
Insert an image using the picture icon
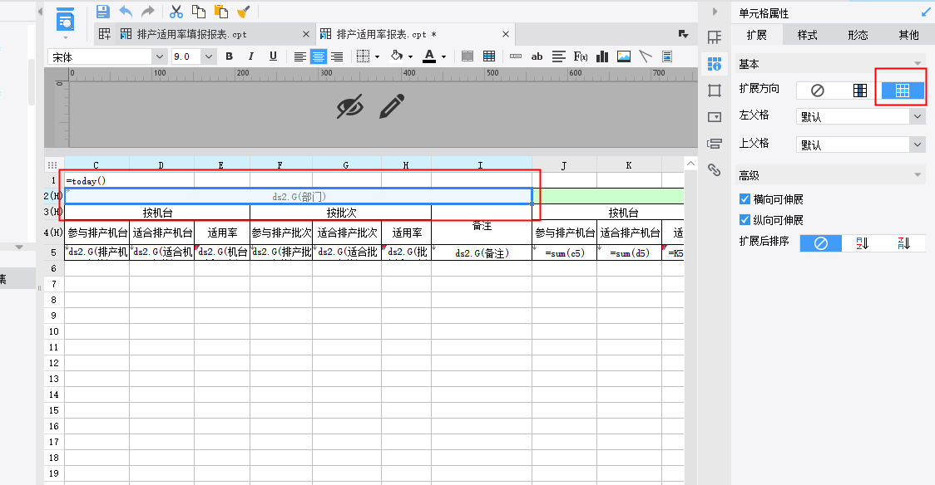(624, 56)
